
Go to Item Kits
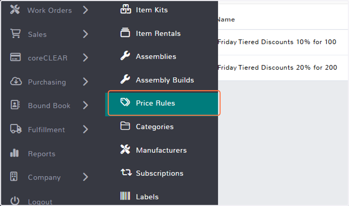152,10
